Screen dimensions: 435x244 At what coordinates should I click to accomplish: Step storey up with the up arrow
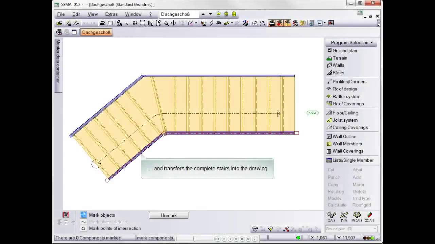[203, 14]
